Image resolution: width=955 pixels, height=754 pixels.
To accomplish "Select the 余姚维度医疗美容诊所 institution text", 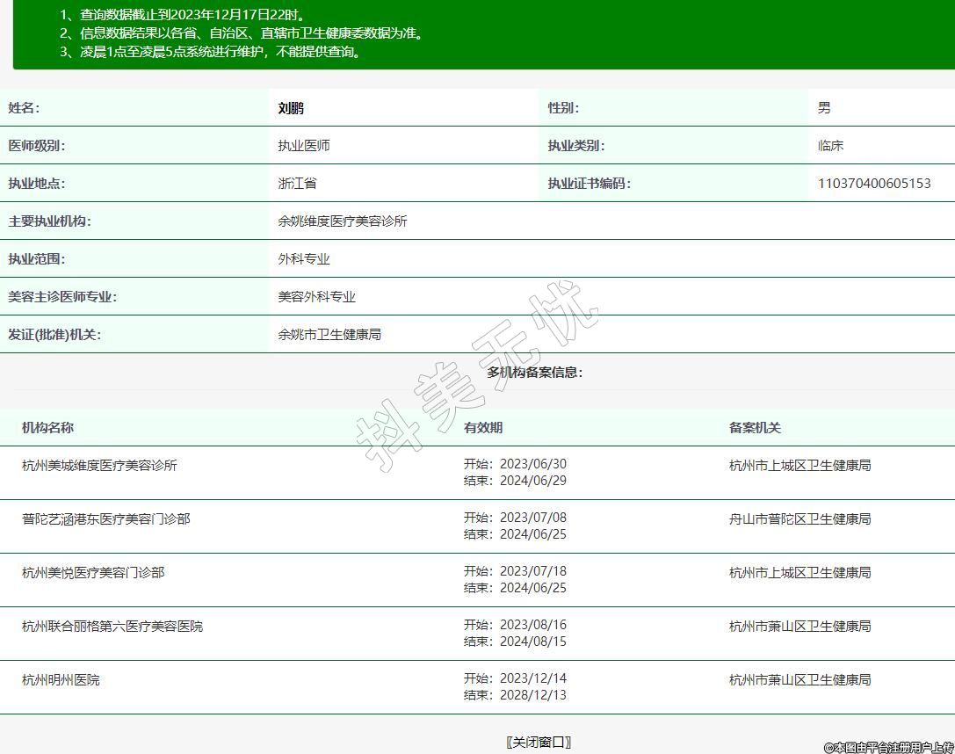I will (343, 221).
